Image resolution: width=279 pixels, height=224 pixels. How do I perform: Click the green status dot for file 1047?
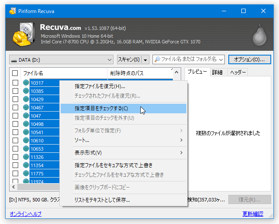click(26, 115)
